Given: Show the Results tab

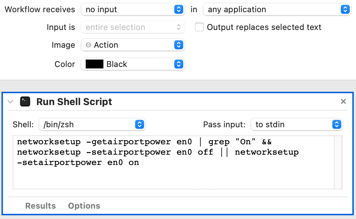Looking at the screenshot, I should [x=40, y=206].
